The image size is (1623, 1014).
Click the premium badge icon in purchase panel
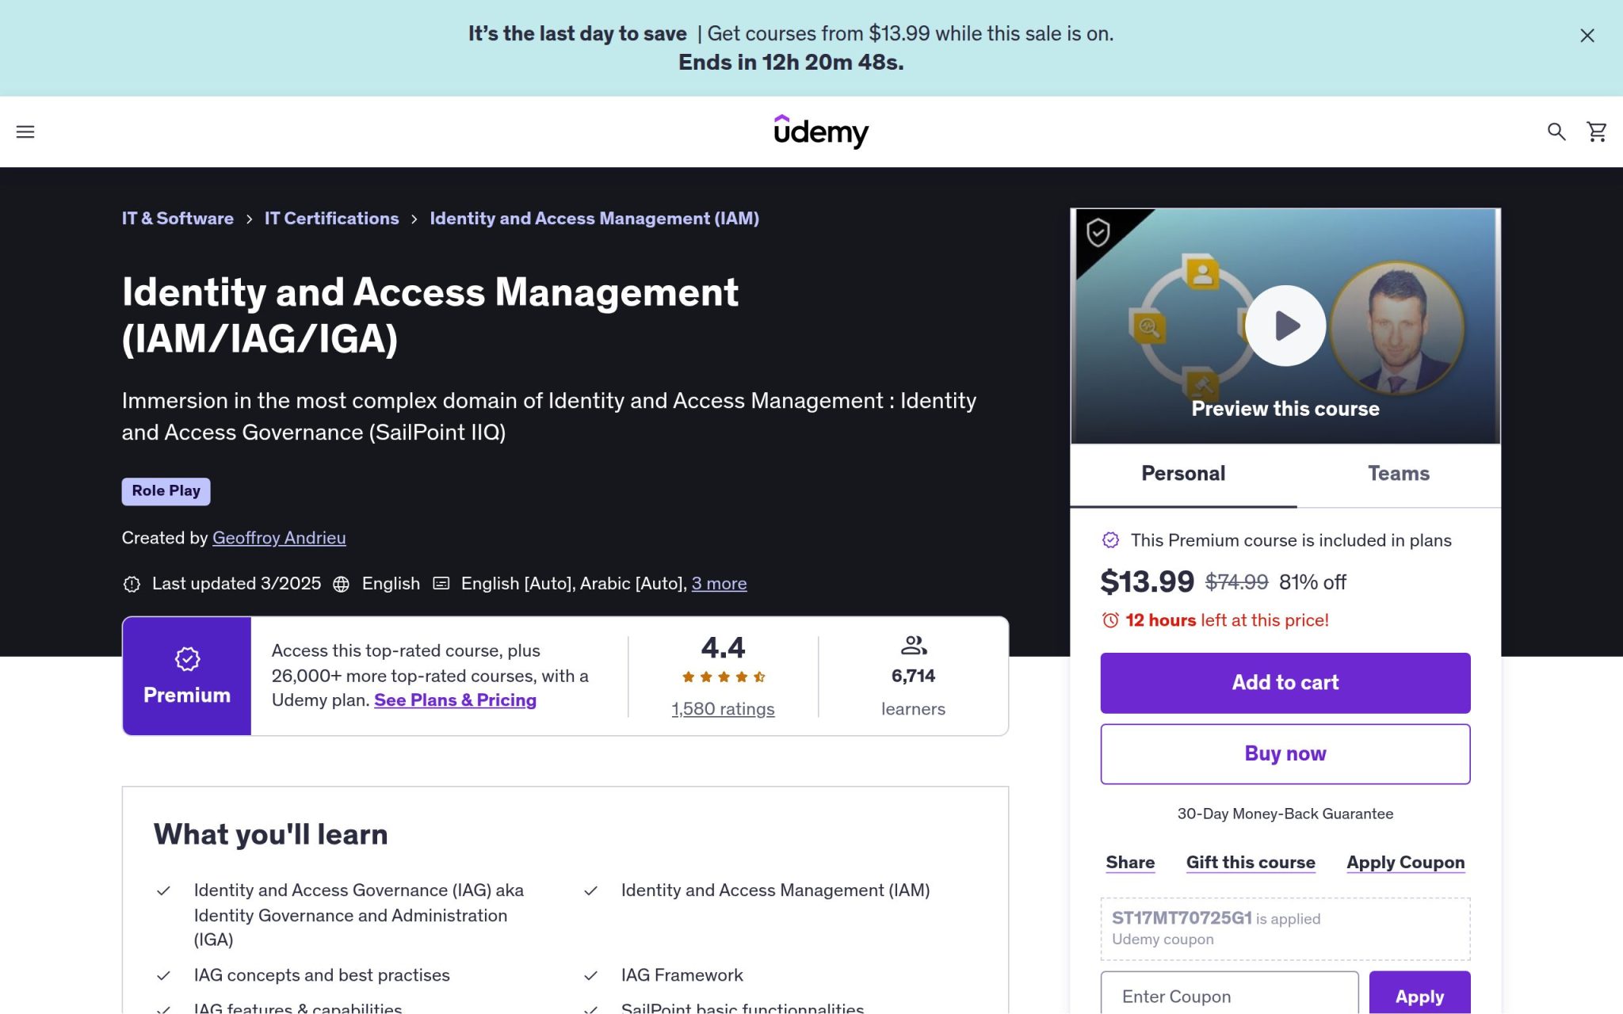(x=1110, y=540)
